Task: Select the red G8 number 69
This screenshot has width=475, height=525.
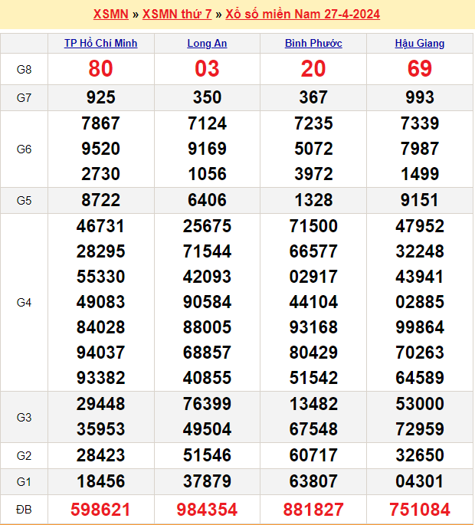Action: pyautogui.click(x=420, y=69)
